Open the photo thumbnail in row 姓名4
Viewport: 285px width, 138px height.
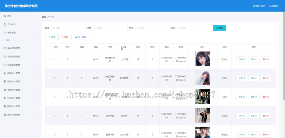point(203,115)
